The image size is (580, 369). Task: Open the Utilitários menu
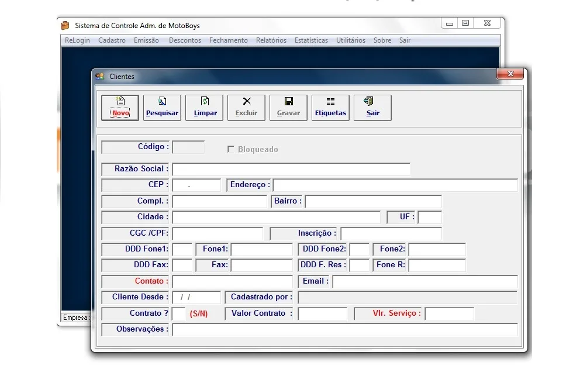point(351,40)
